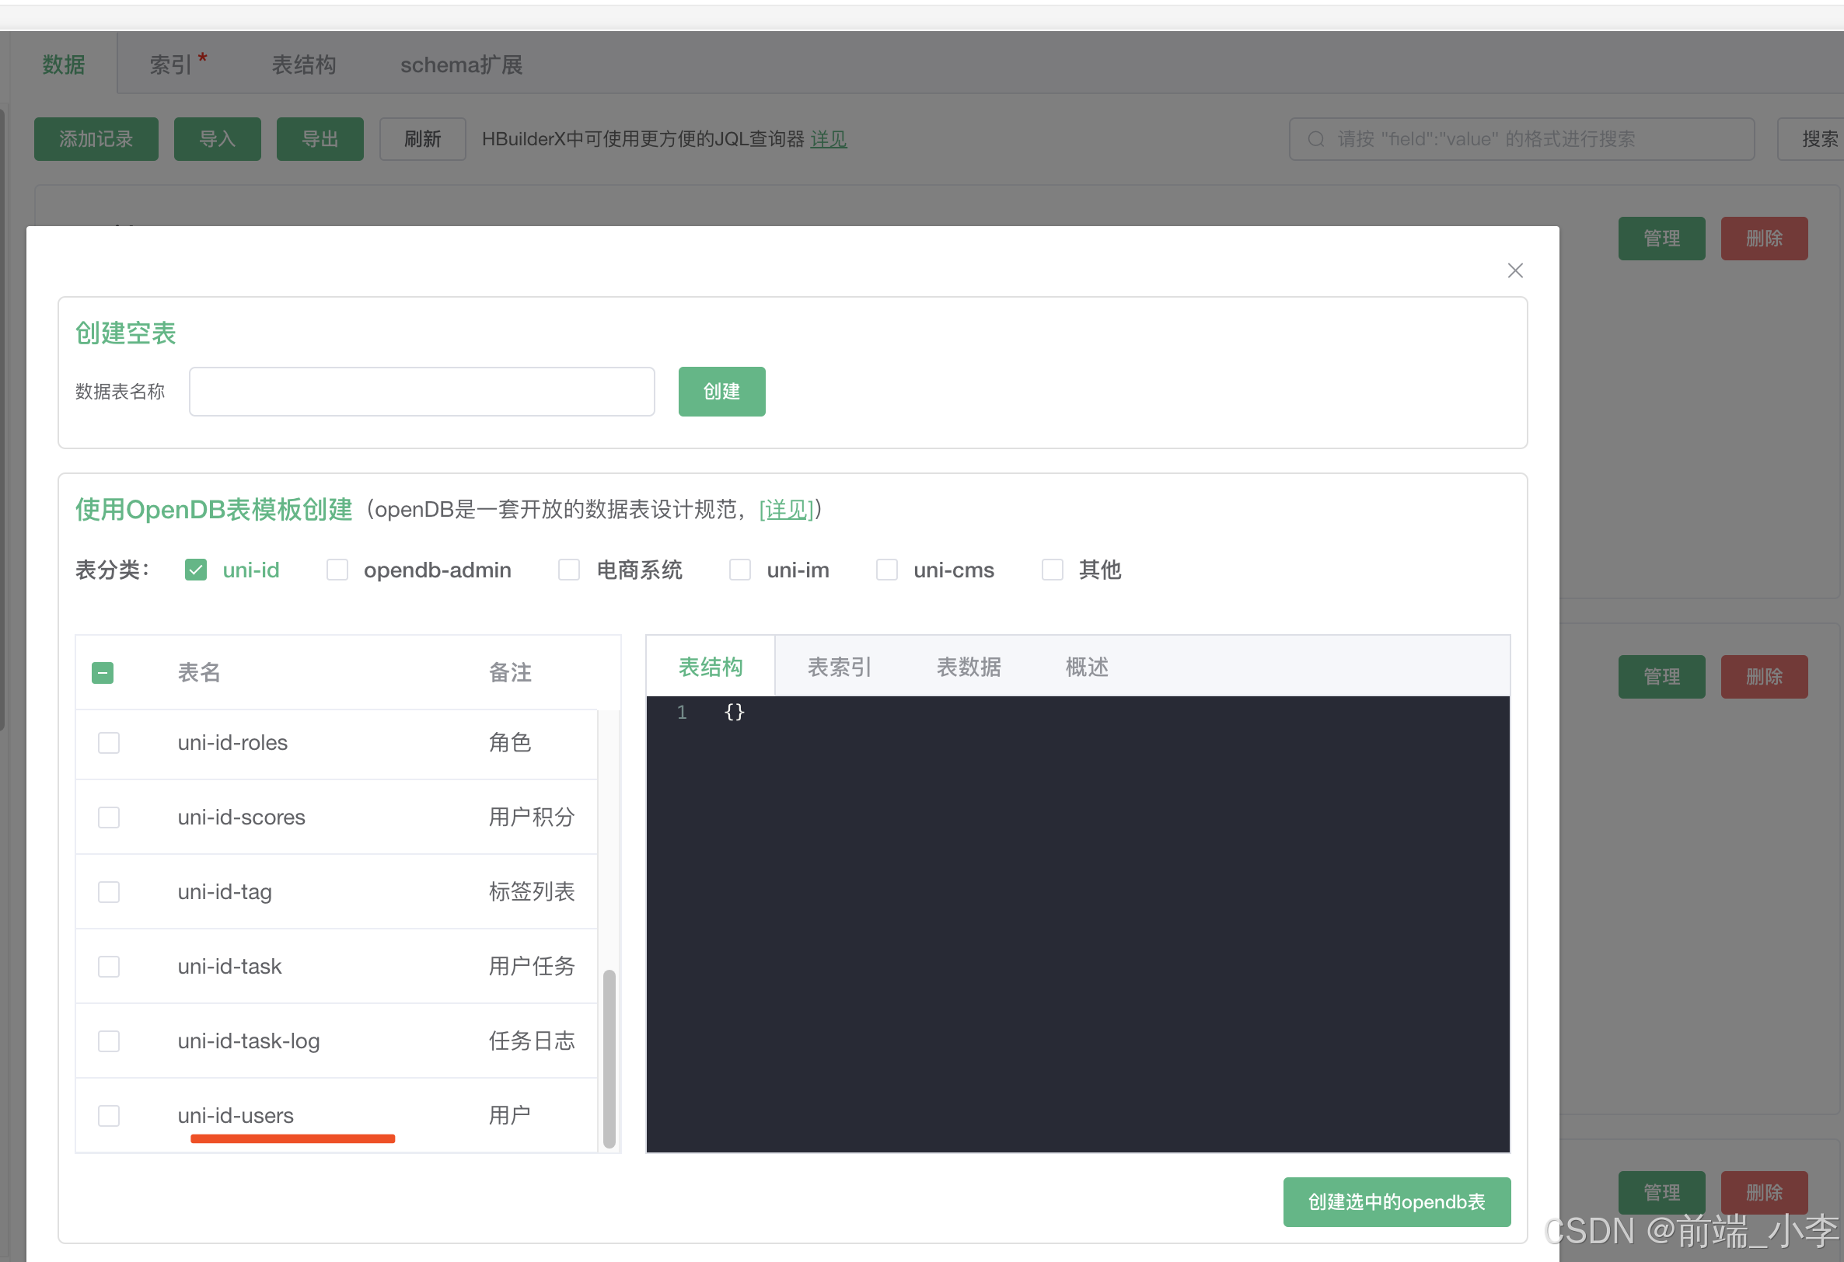The width and height of the screenshot is (1844, 1262).
Task: Click the 数据表名称 input field
Action: point(421,391)
